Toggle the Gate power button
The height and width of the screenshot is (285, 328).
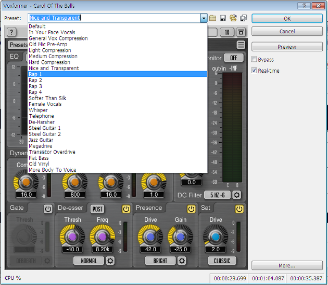[48, 209]
